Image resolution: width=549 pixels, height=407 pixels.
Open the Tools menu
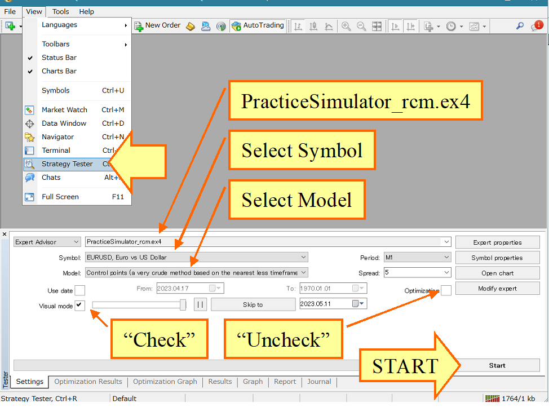60,12
